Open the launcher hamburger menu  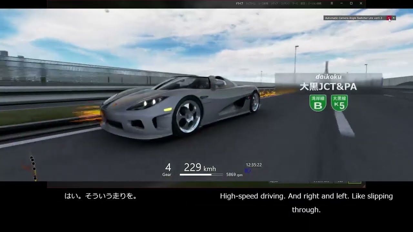point(332,3)
